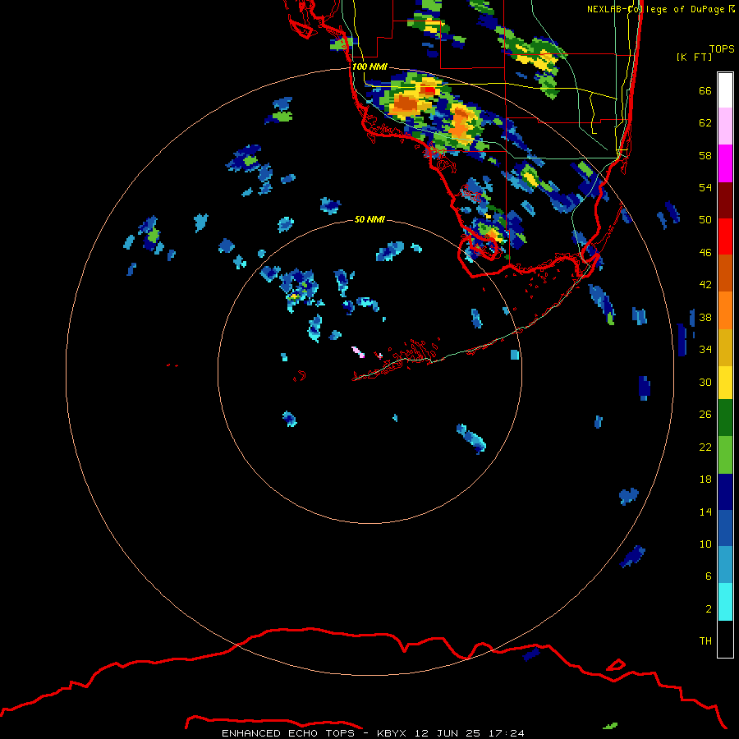Click the legend value 42

(705, 285)
